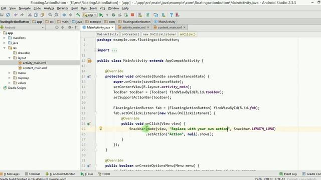Click the Copy icon in toolbar
Screen dimensions: 321x180
[x=36, y=15]
